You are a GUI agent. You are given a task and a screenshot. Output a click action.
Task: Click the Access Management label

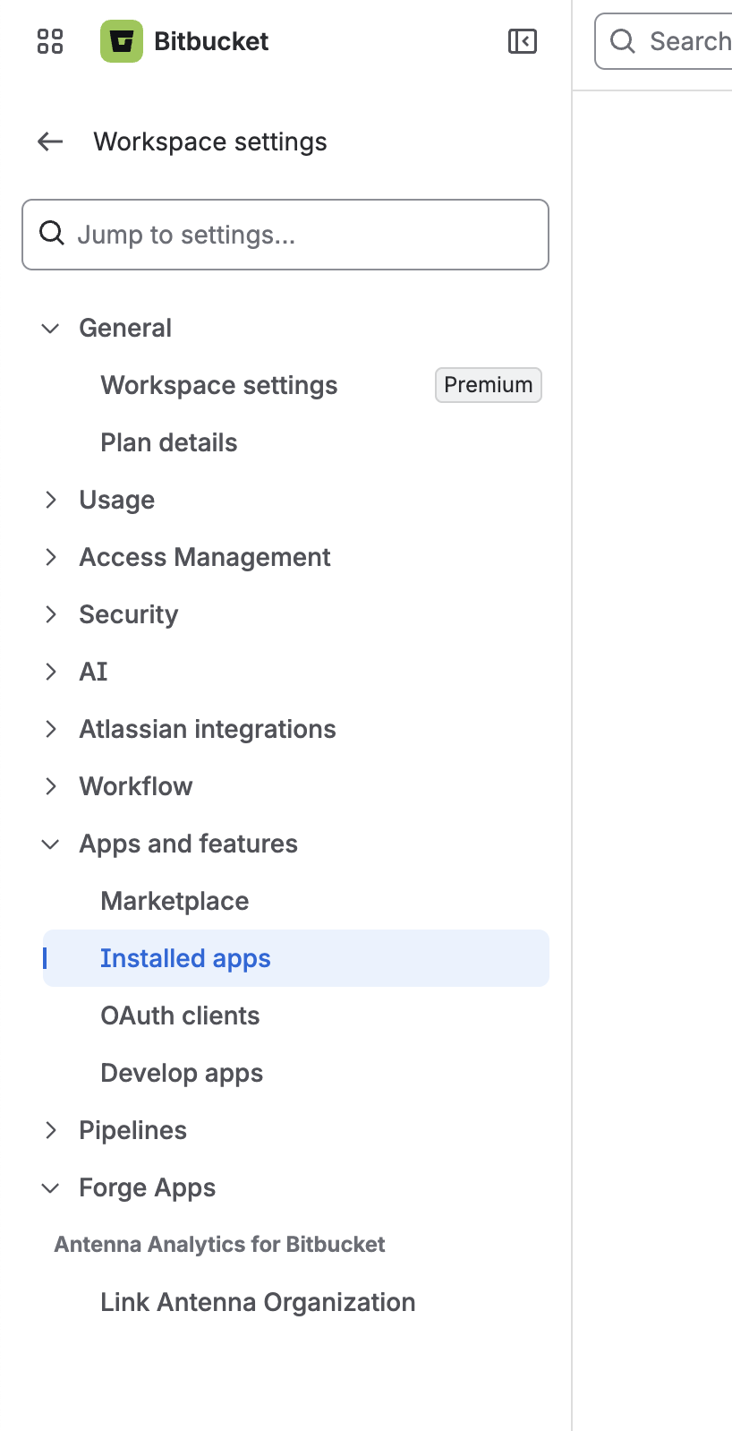(x=205, y=557)
